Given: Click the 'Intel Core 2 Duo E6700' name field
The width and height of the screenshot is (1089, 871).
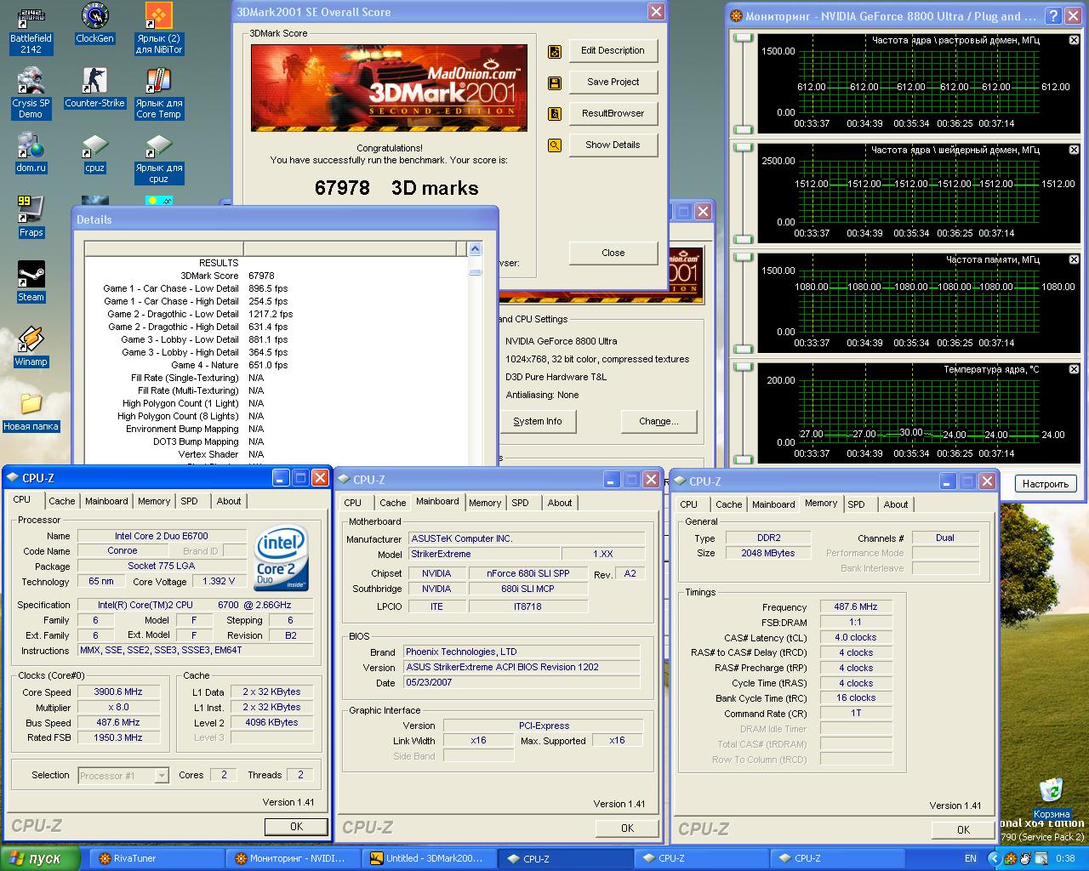Looking at the screenshot, I should click(x=162, y=536).
